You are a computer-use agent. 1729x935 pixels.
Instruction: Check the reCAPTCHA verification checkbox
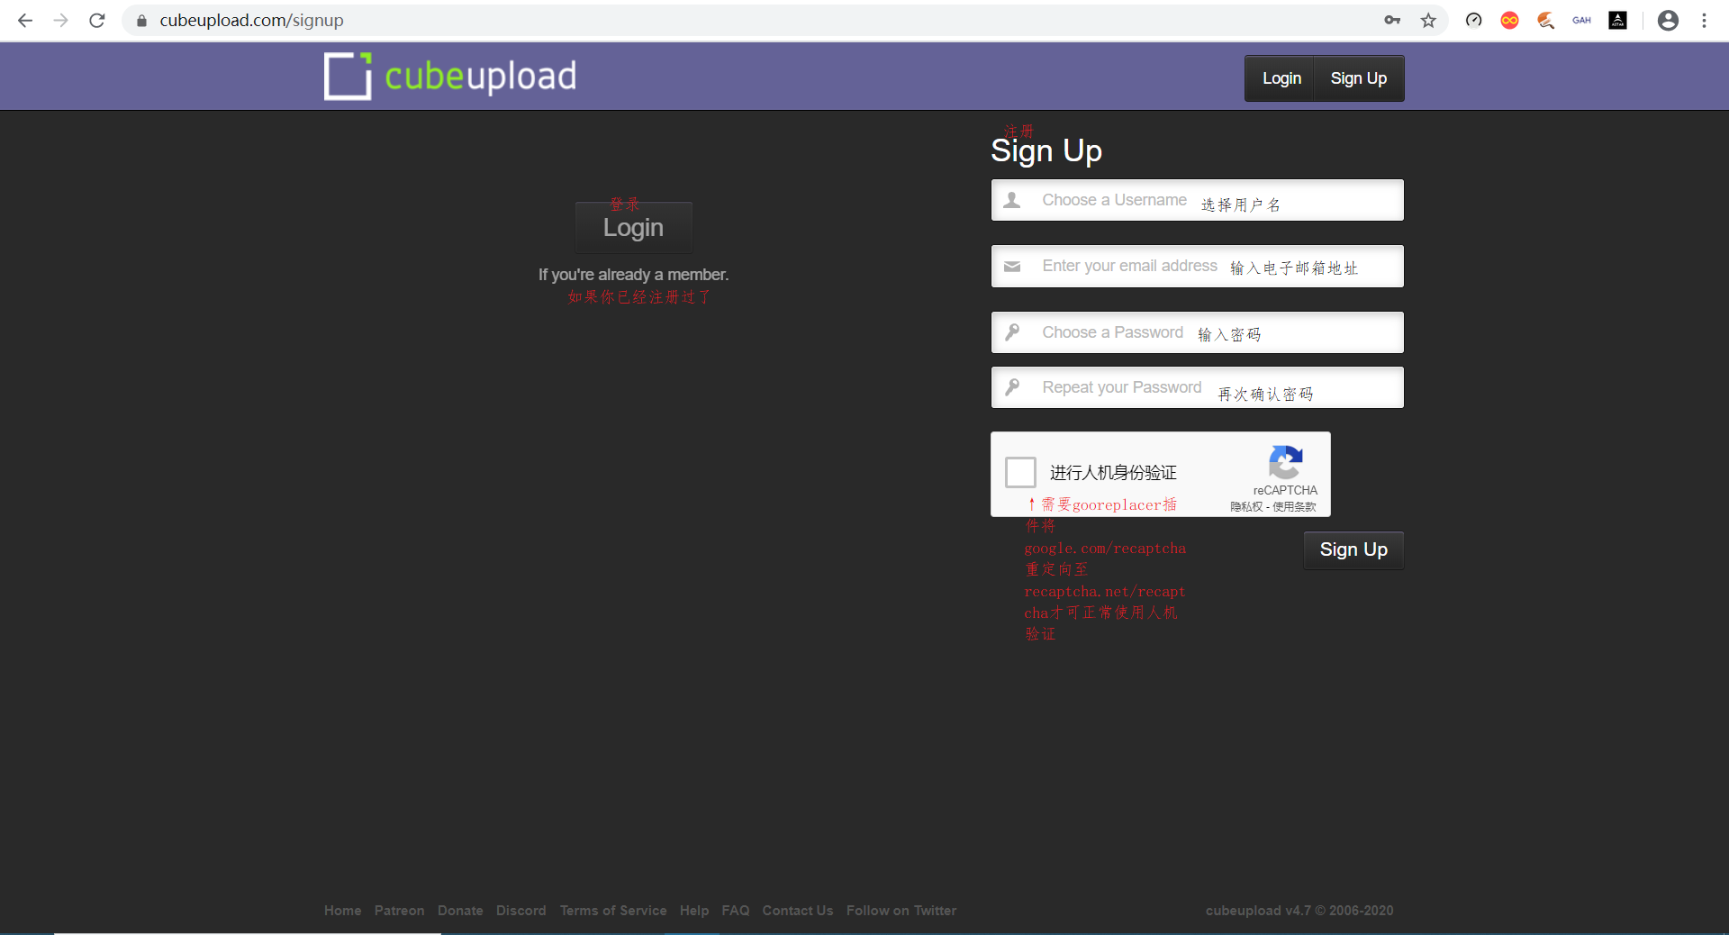[x=1020, y=472]
